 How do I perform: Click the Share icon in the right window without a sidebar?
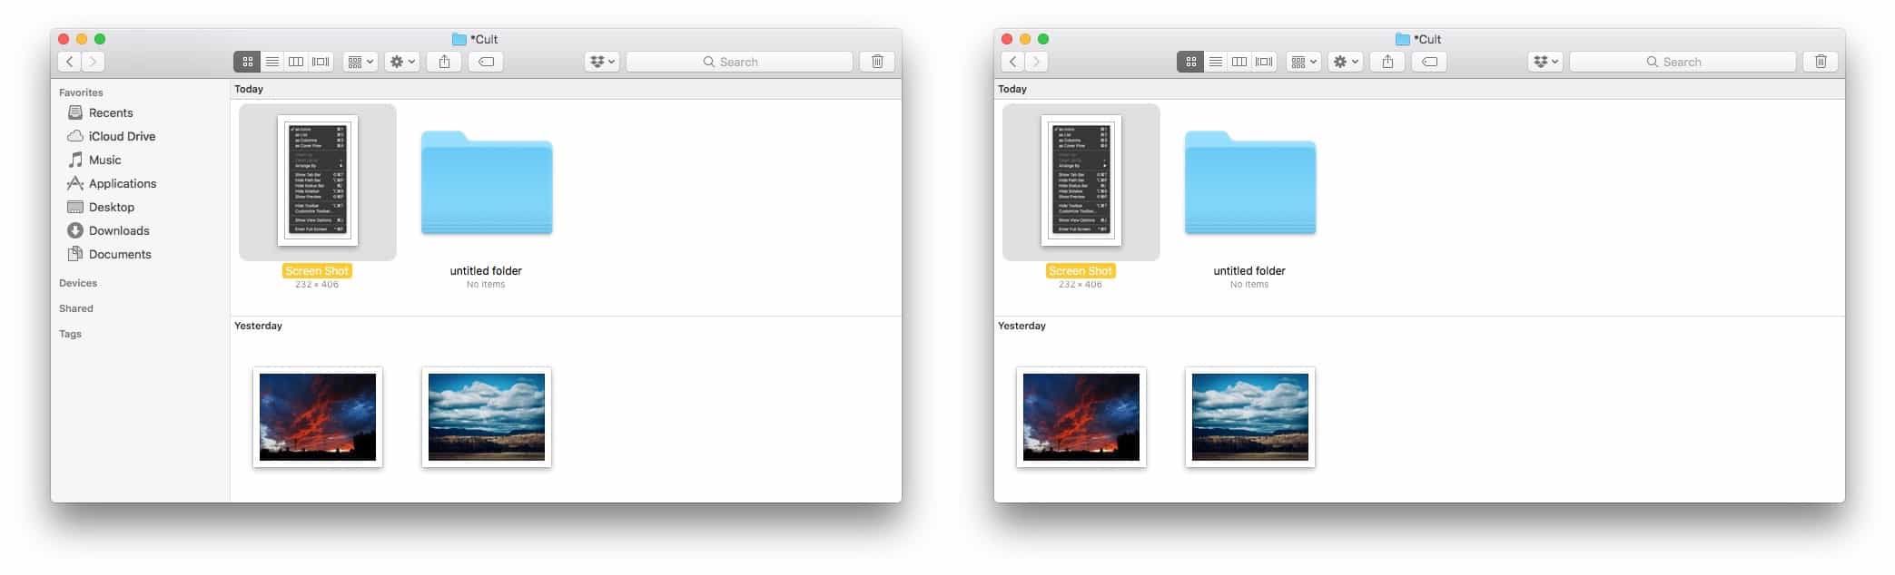point(1387,62)
